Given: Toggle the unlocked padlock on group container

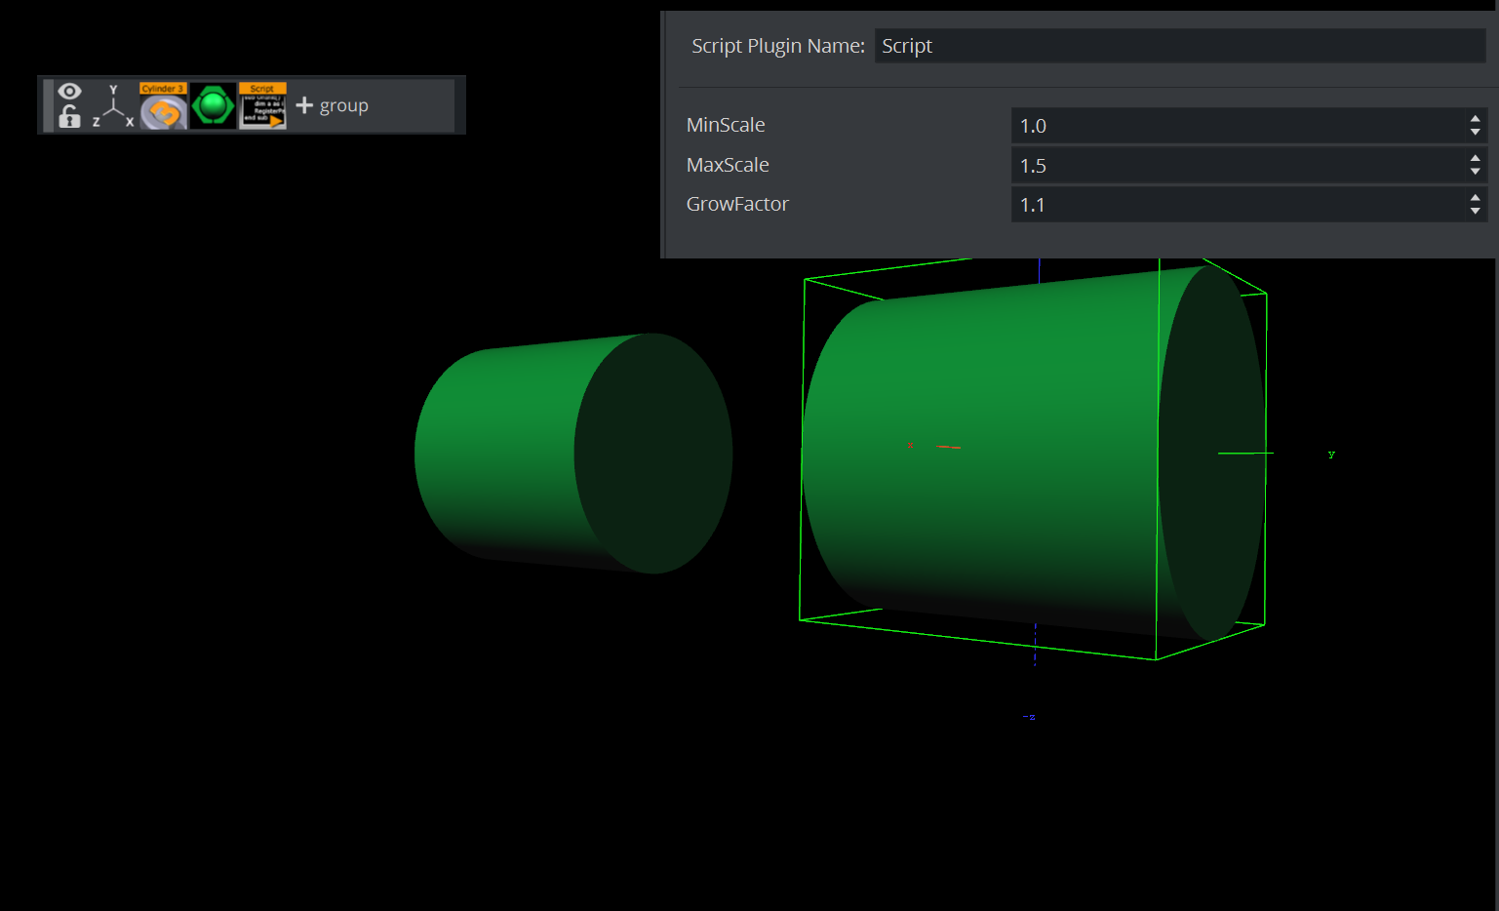Looking at the screenshot, I should tap(69, 117).
